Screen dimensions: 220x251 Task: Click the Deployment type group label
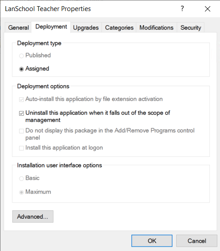pos(39,43)
